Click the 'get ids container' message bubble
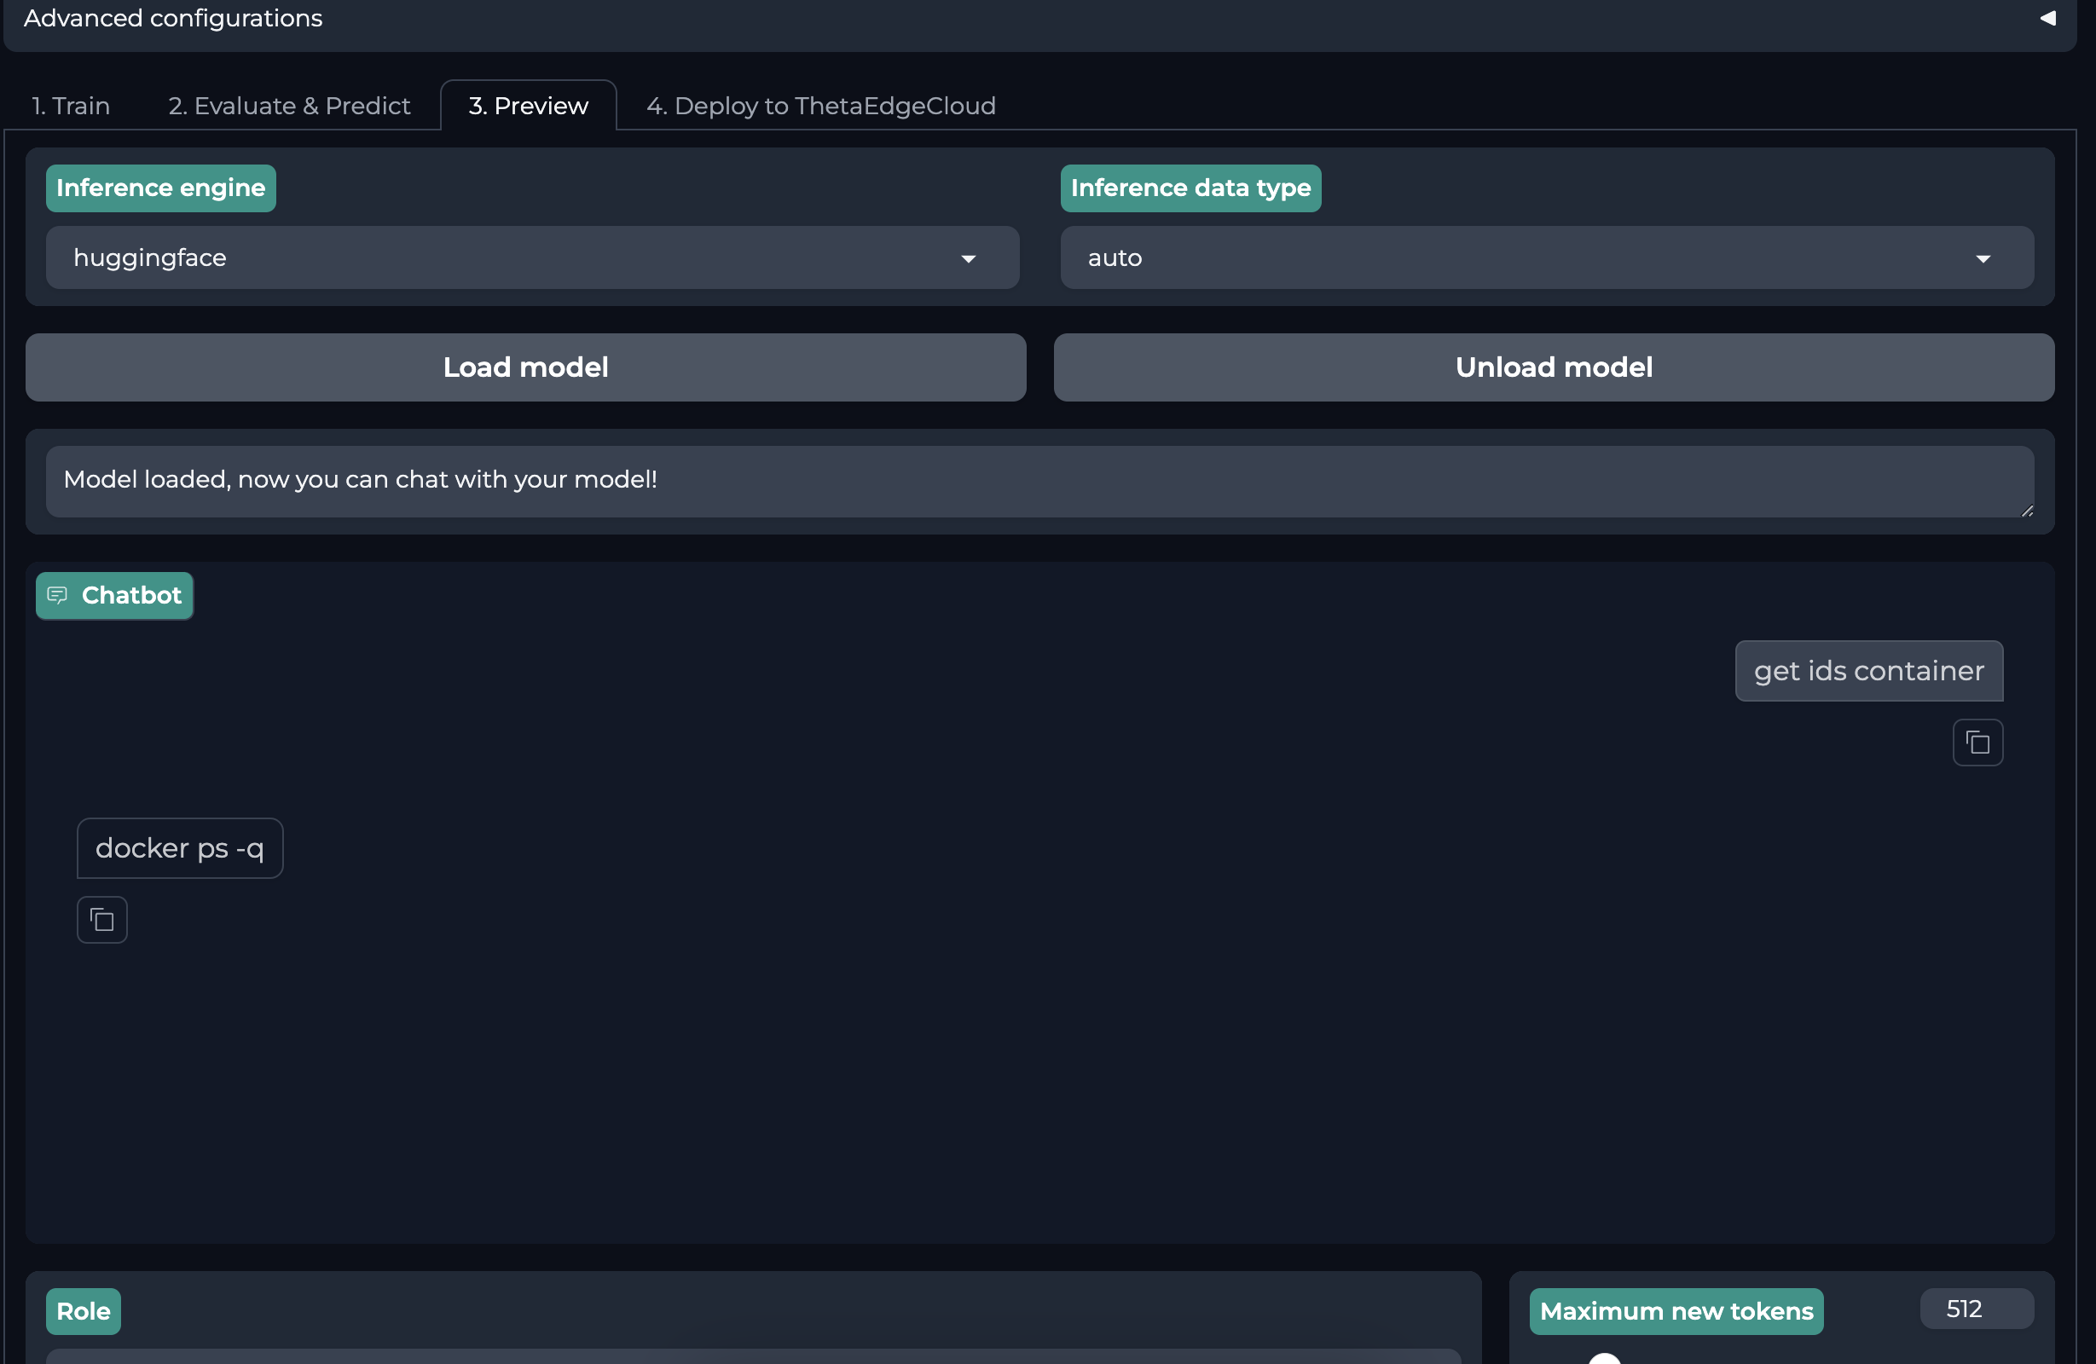The image size is (2096, 1364). (x=1868, y=671)
